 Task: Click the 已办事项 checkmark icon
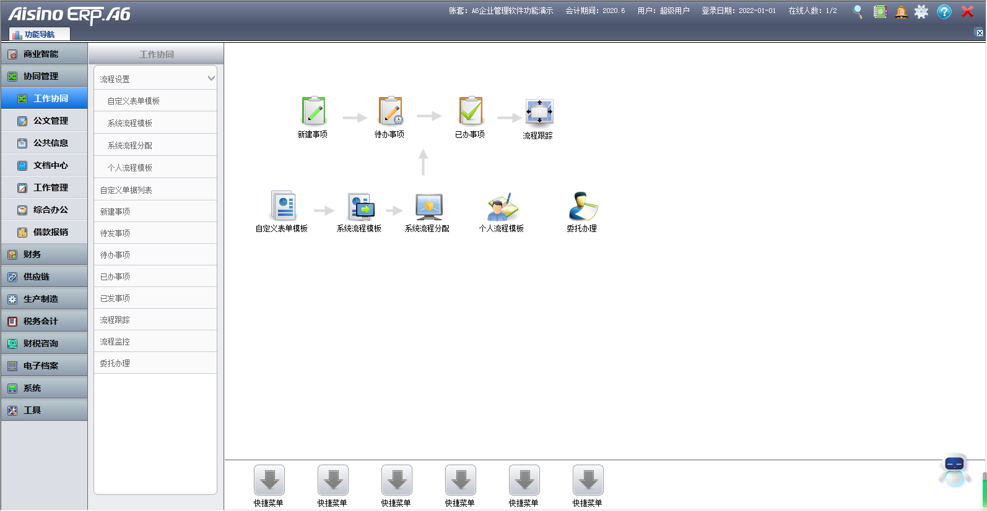click(x=471, y=111)
